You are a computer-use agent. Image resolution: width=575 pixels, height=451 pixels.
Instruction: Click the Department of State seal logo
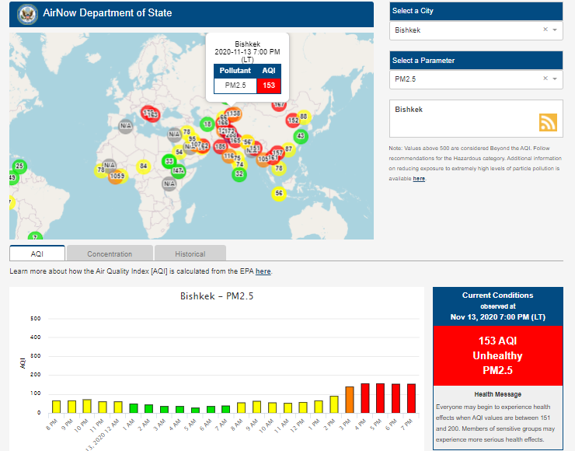(x=27, y=14)
